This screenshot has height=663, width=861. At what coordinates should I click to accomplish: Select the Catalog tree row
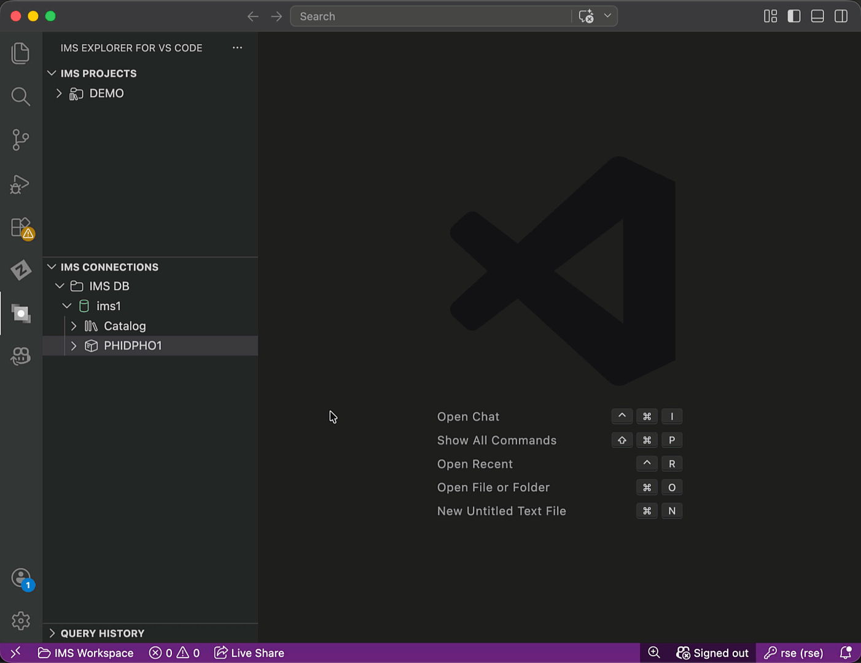coord(150,326)
